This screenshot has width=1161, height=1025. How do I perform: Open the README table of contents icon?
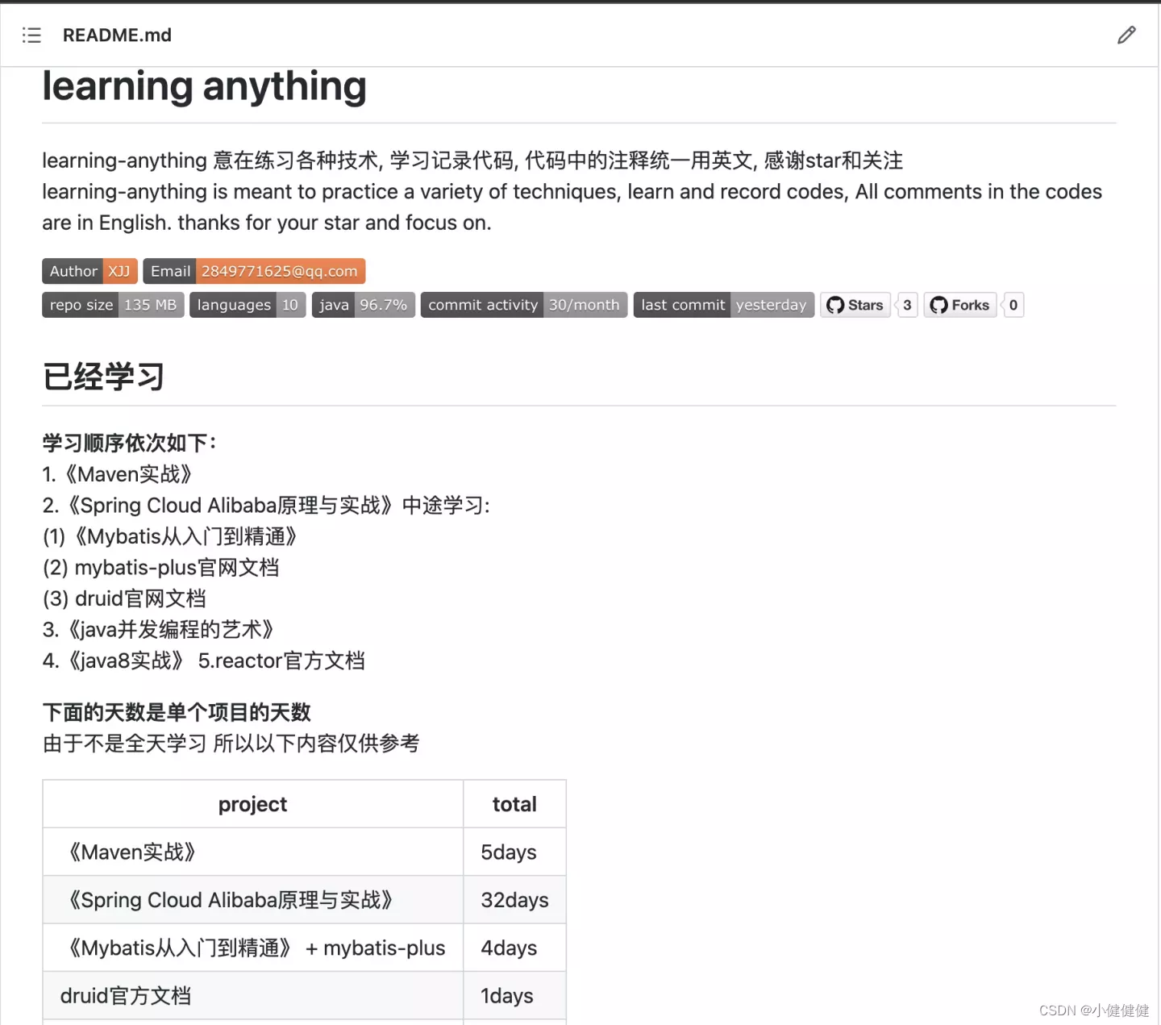pos(31,35)
